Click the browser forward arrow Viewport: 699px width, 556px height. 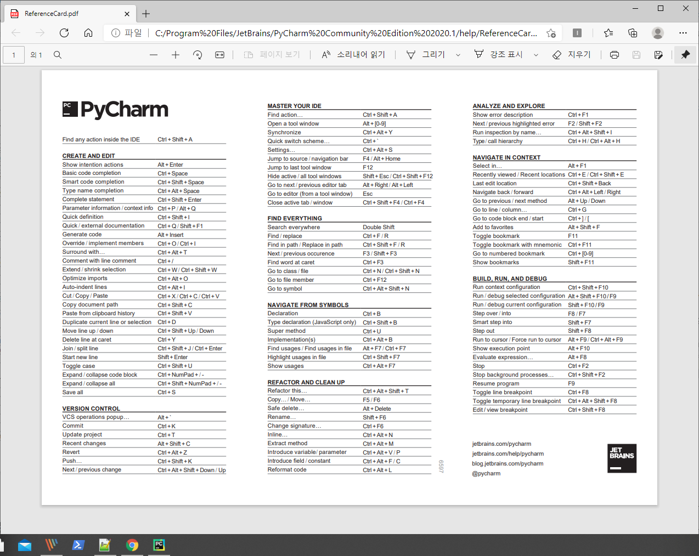pos(40,33)
